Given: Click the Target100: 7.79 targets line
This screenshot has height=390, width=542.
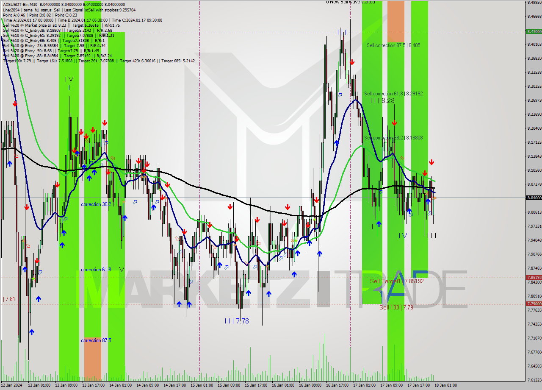Looking at the screenshot, I should point(99,61).
